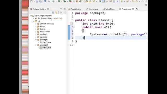167x94 pixels.
Task: Close the Package Explorer view
Action: 48,9
